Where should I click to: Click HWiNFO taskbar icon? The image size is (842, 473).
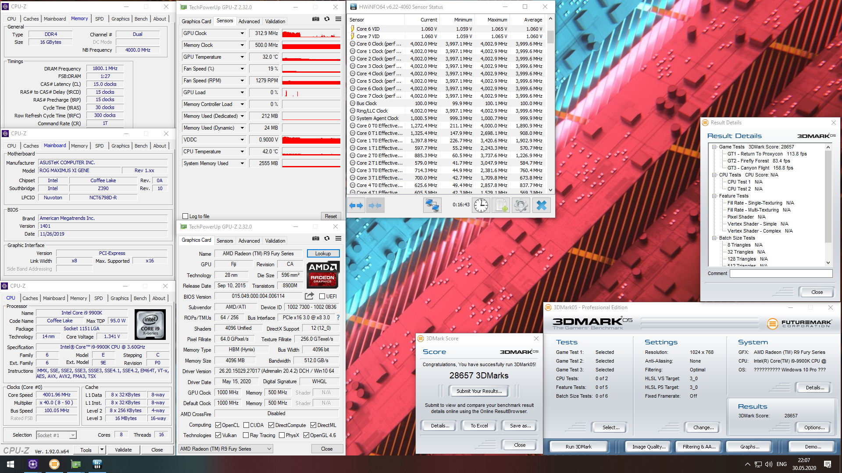[97, 464]
